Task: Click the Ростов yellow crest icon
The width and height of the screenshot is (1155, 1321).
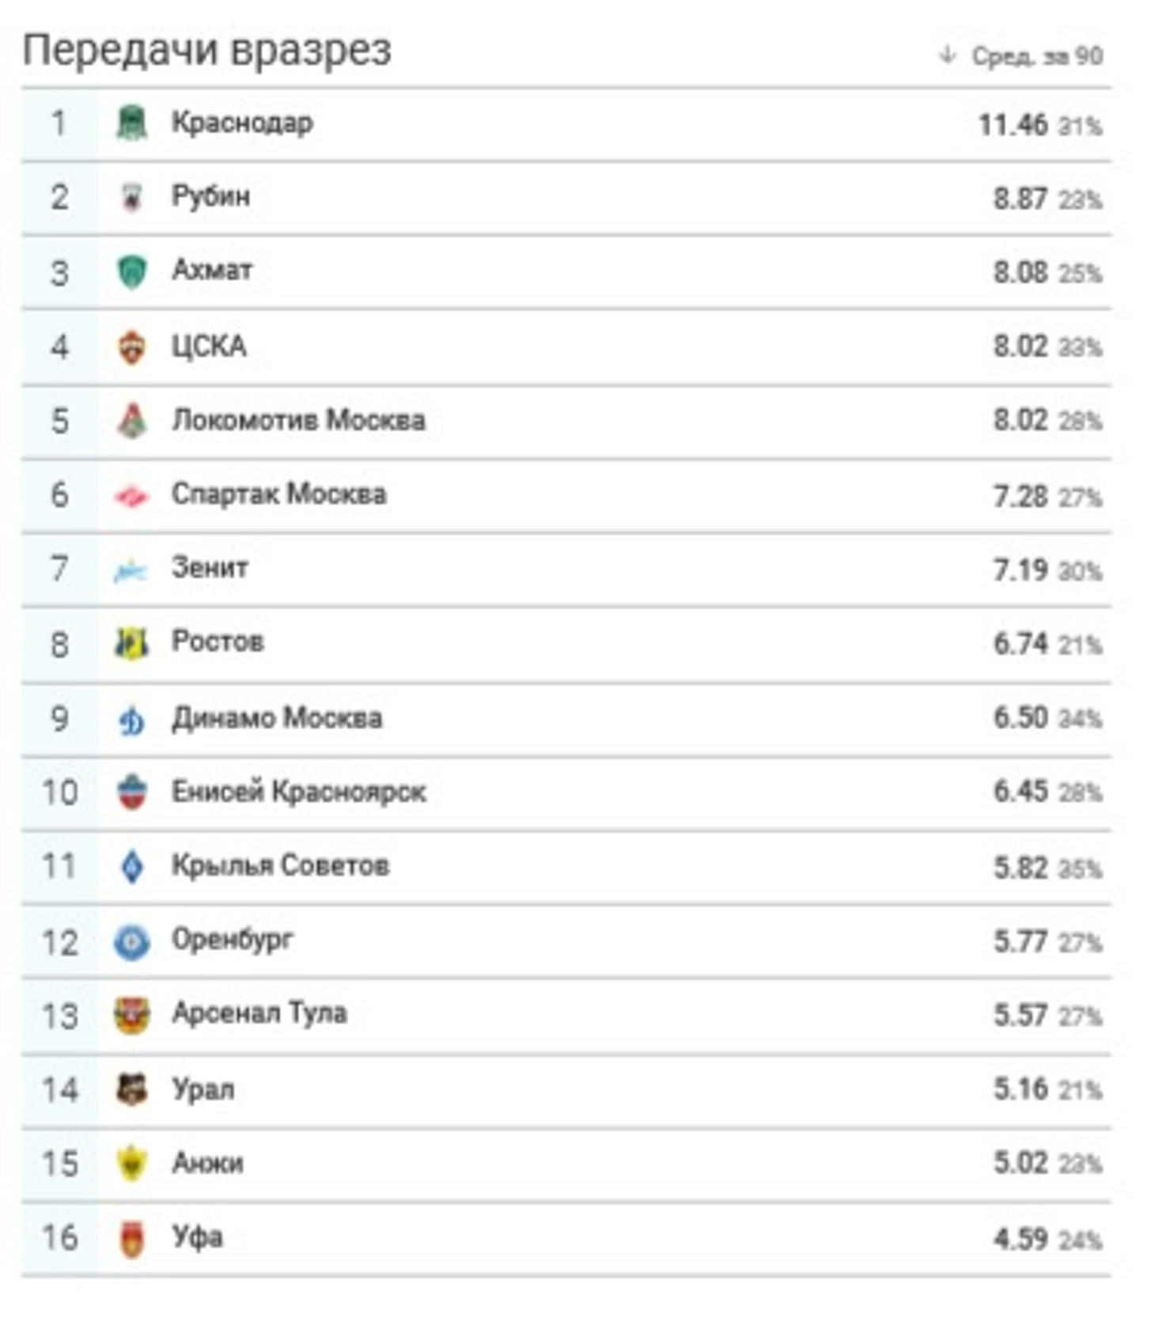Action: click(x=132, y=643)
